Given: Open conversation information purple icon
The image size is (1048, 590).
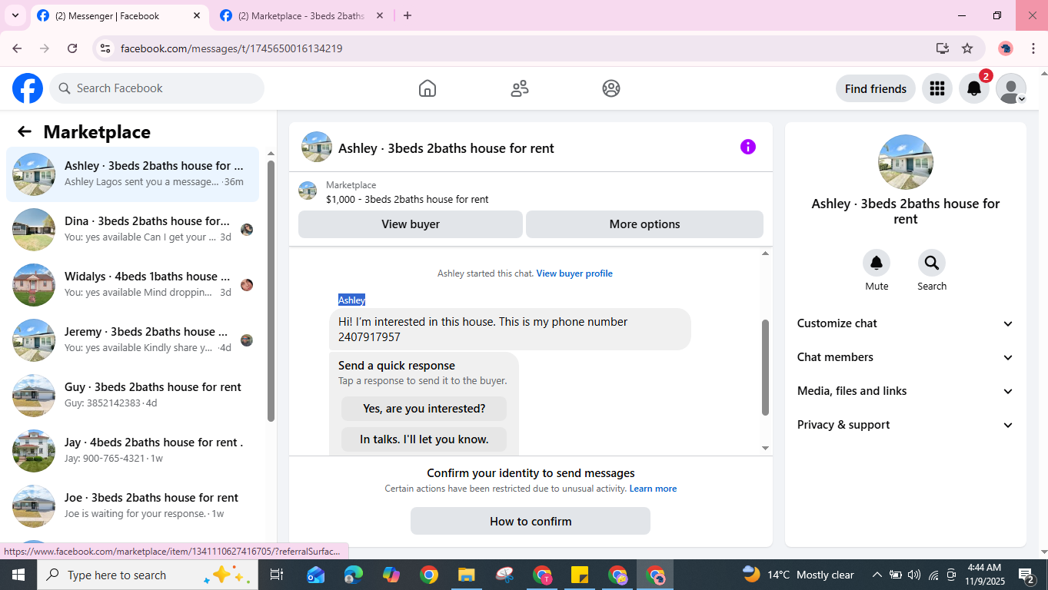Looking at the screenshot, I should [748, 147].
